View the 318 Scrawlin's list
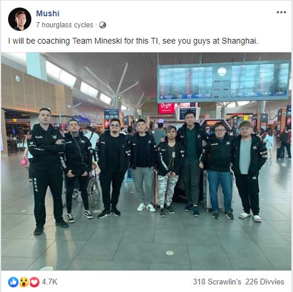The height and width of the screenshot is (292, 293). pyautogui.click(x=217, y=282)
